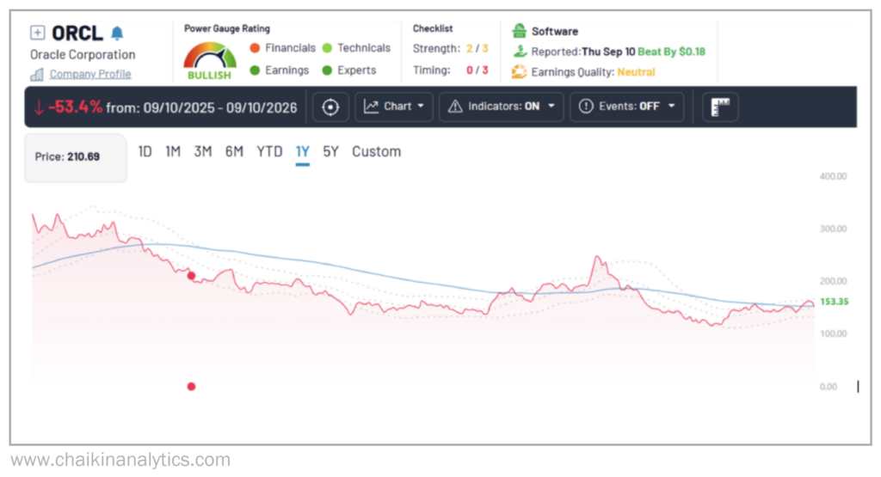Click the 100.00 axis label

[833, 333]
